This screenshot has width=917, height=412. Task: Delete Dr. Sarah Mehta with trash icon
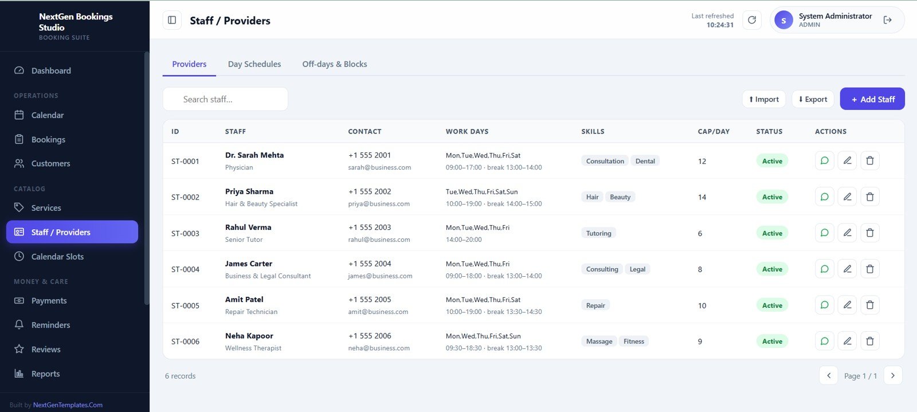point(870,160)
